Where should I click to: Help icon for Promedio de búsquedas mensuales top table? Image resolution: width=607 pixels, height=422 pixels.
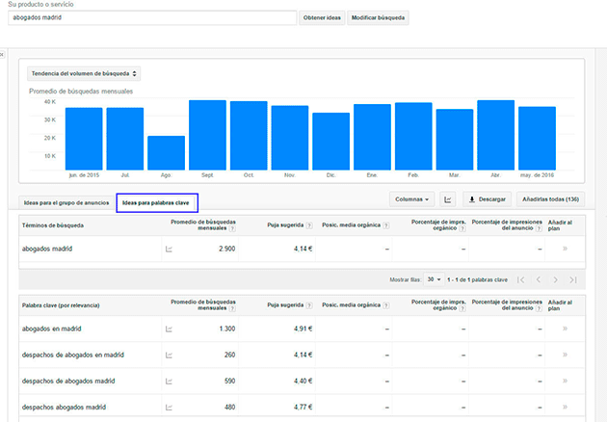232,228
